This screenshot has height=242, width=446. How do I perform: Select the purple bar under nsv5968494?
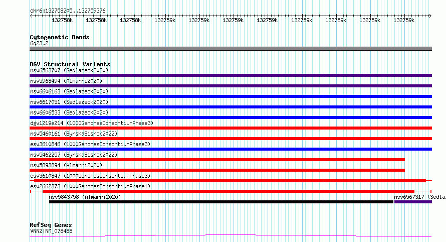(231, 86)
